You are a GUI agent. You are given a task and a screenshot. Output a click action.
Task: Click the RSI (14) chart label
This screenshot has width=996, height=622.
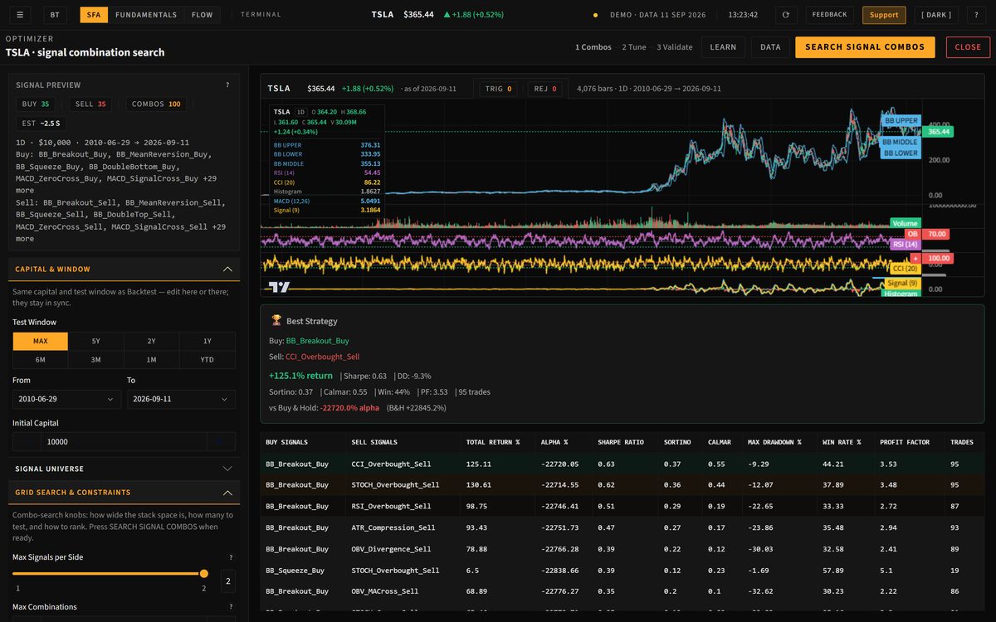(x=904, y=245)
